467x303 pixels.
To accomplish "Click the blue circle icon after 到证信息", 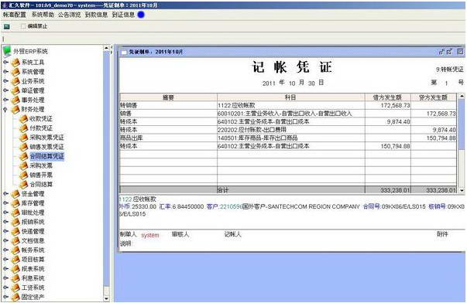I will 141,15.
